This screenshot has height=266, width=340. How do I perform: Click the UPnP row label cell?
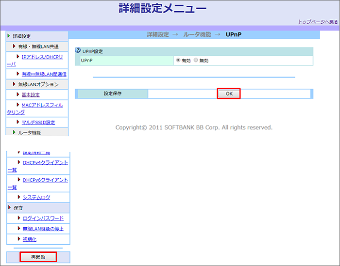point(127,61)
